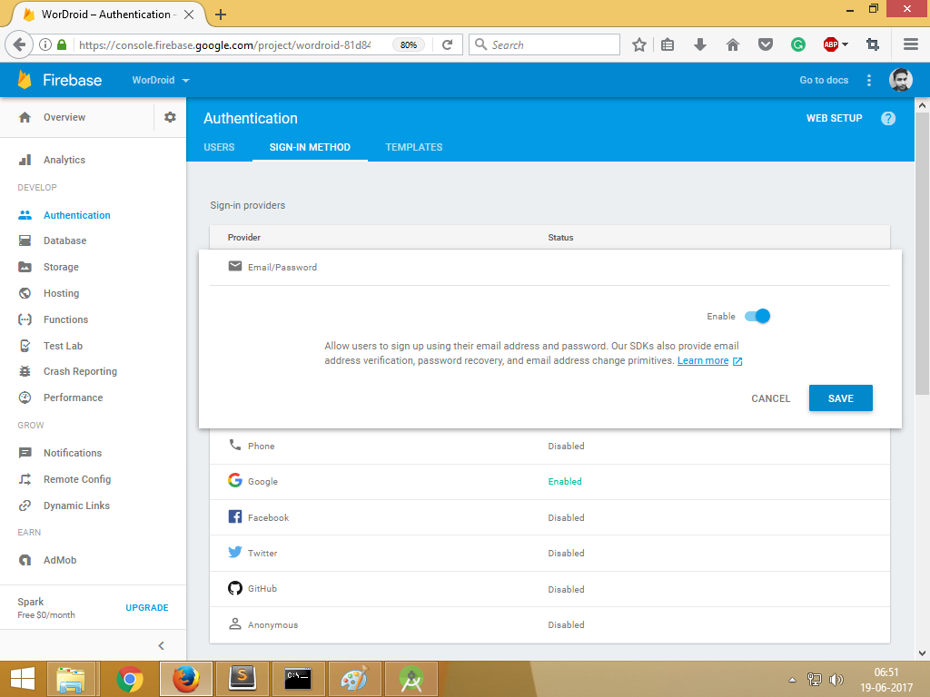Switch to the Users tab
This screenshot has height=697, width=930.
[220, 147]
